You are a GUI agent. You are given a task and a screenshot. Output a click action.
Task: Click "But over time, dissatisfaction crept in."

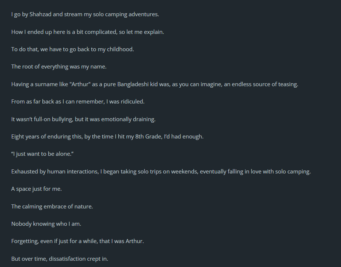click(x=60, y=259)
